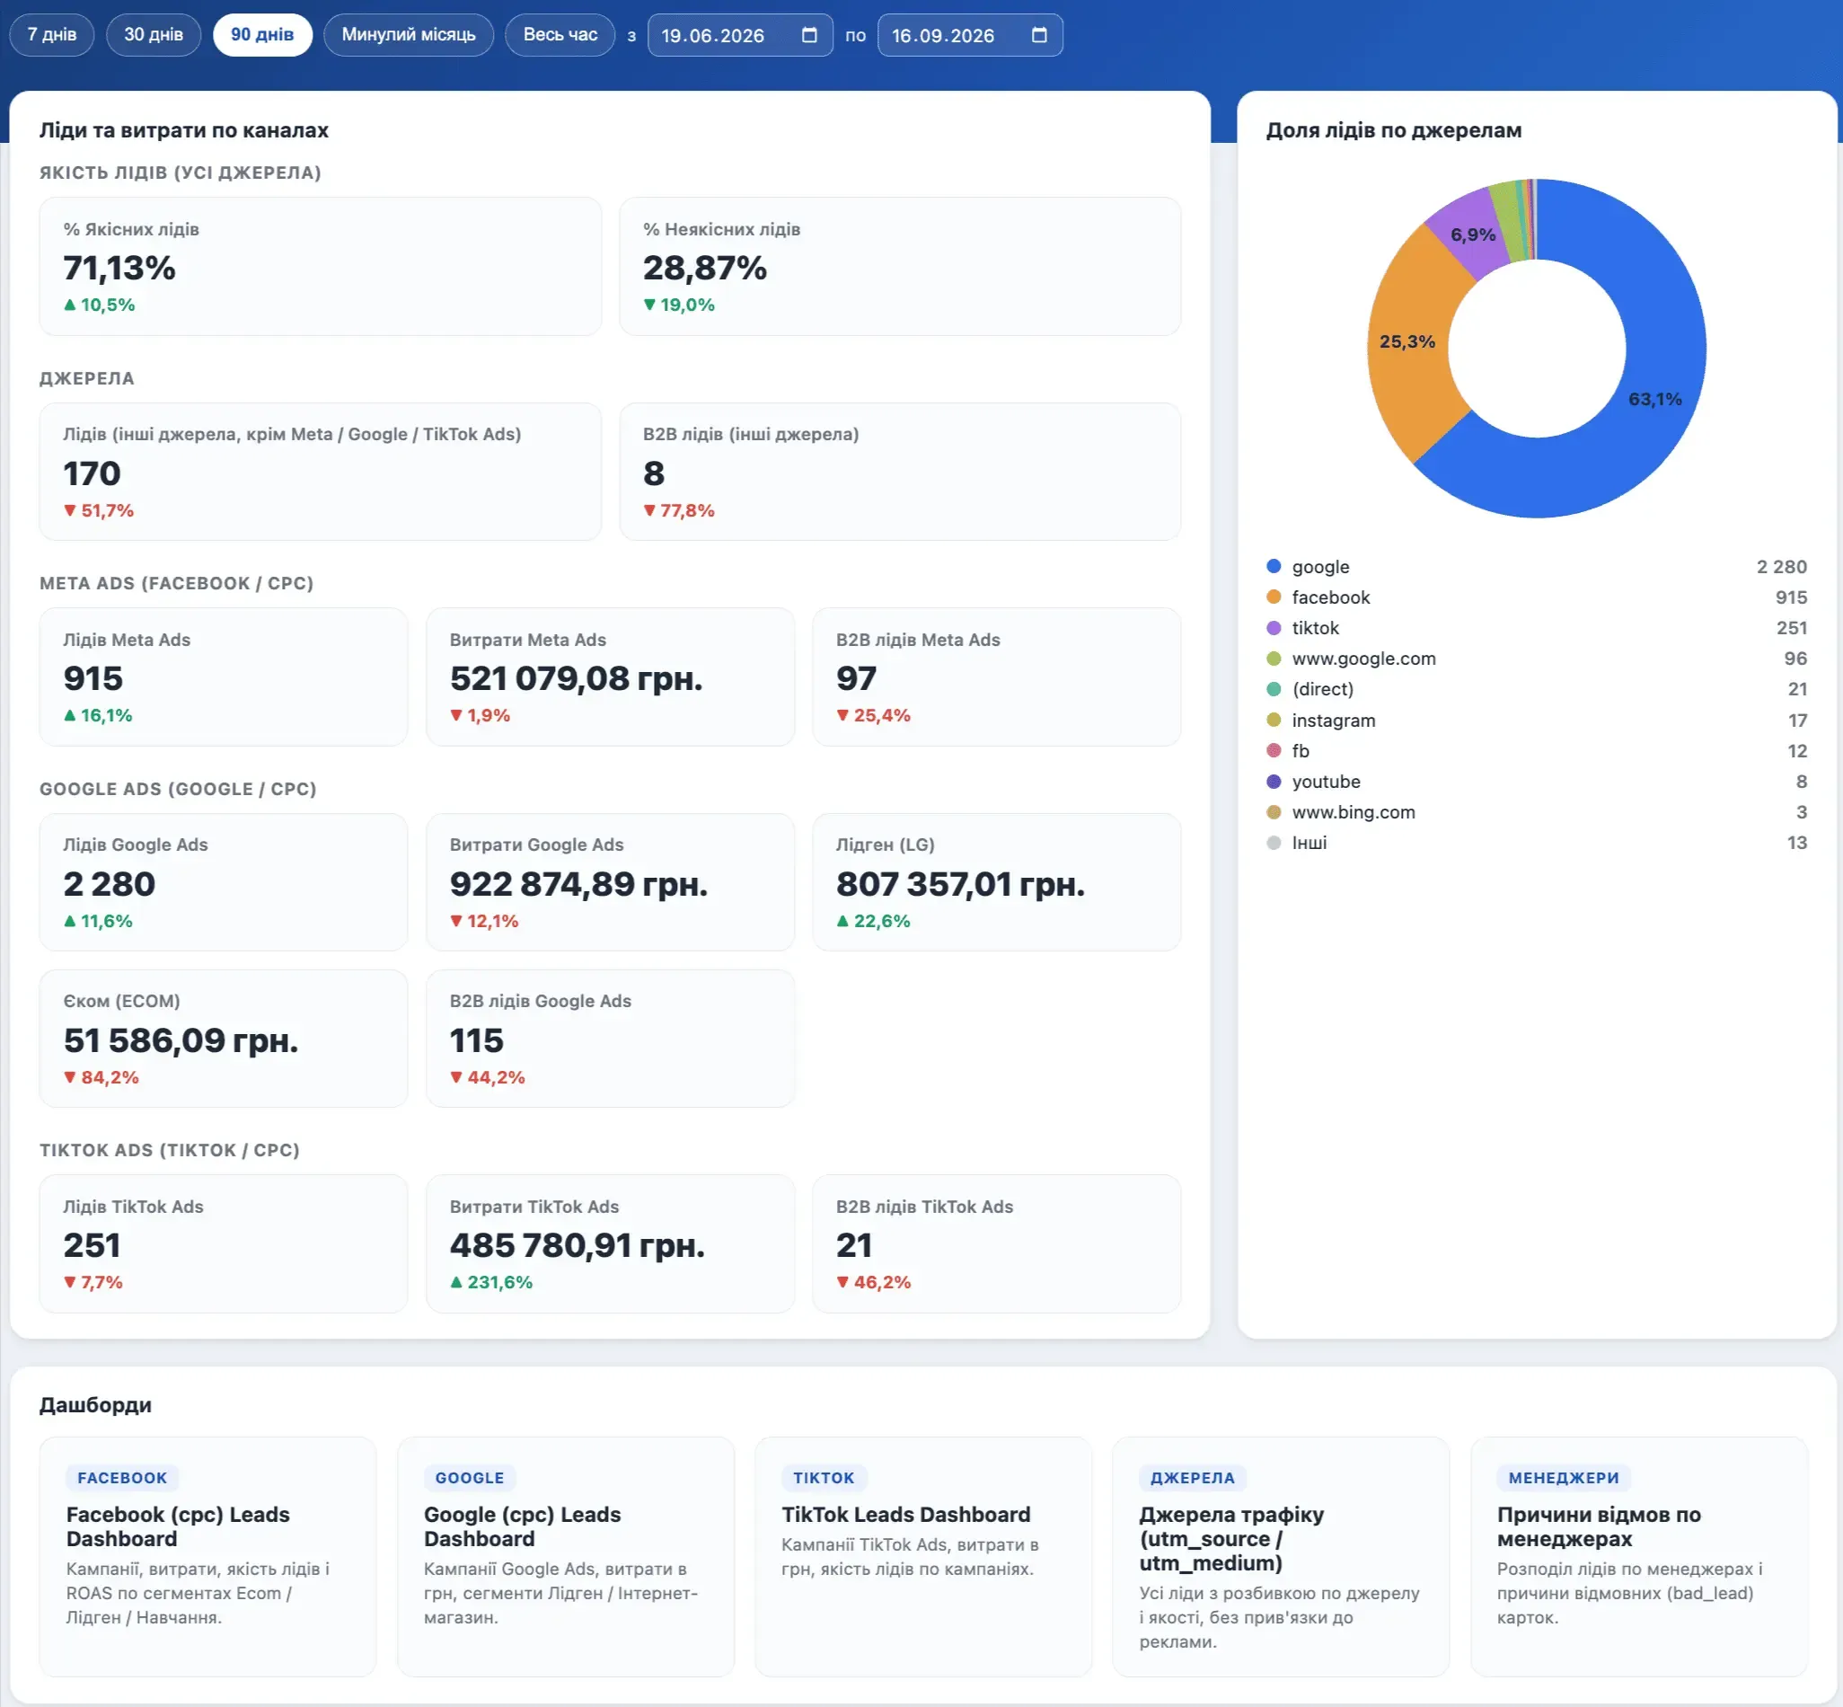Open Причини відмов по менеджерах card

click(x=1639, y=1556)
